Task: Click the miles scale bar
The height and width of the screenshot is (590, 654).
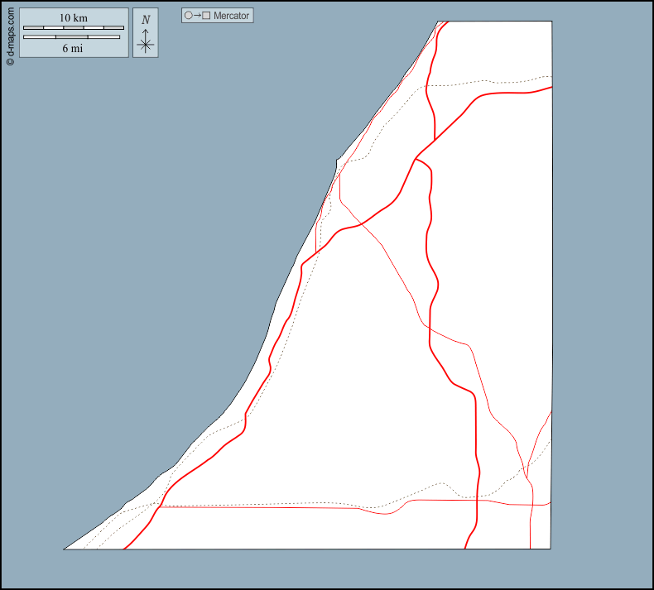Action: pyautogui.click(x=74, y=36)
